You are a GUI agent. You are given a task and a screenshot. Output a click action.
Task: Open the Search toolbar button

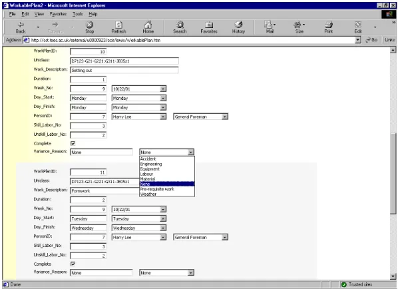pos(180,27)
